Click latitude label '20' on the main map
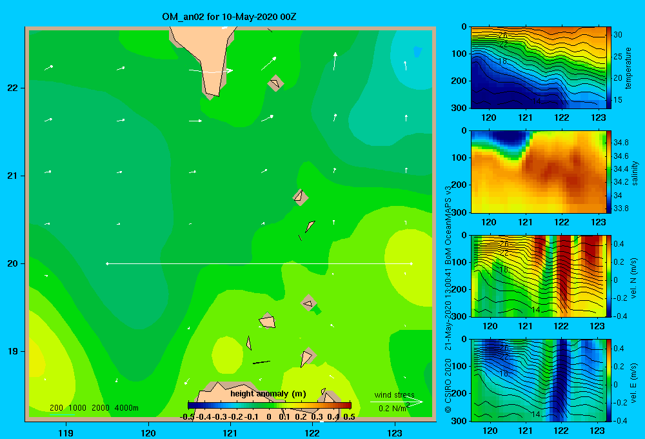 click(13, 263)
